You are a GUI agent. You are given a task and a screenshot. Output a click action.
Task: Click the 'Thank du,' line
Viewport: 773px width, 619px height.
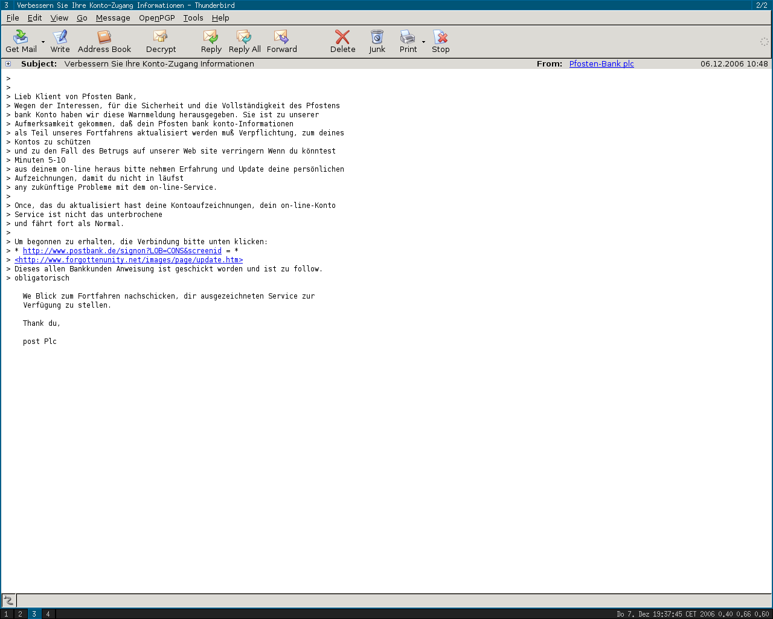coord(42,323)
